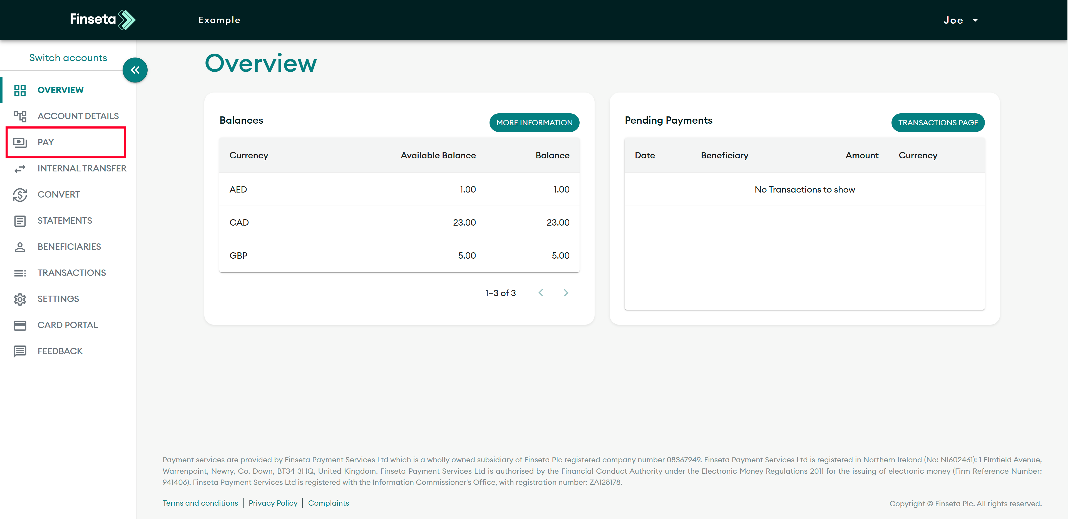Open the Transactions menu item

pos(71,273)
